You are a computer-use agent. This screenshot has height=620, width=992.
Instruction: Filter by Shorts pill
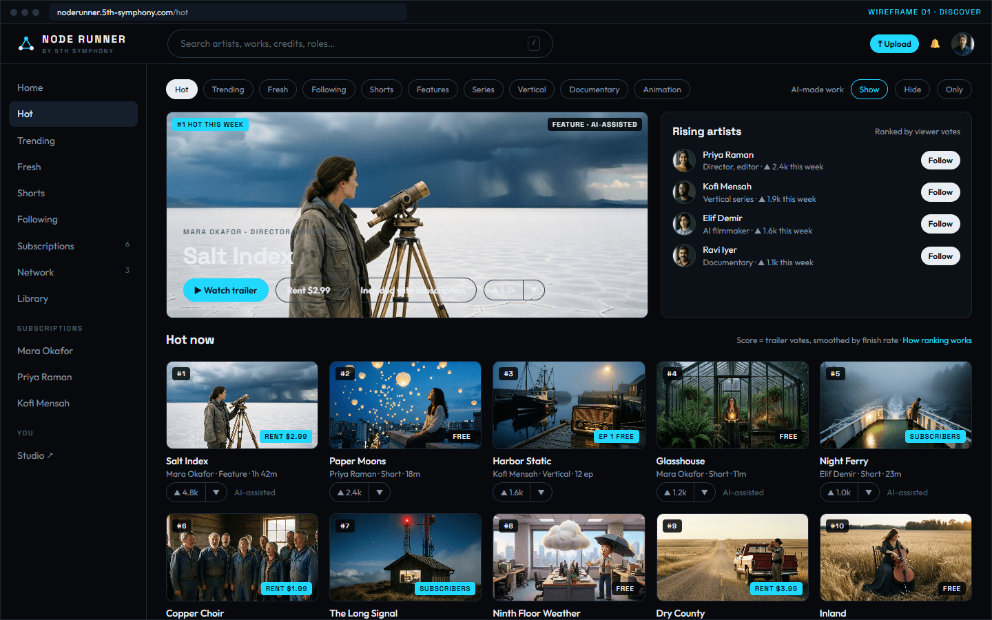point(381,90)
